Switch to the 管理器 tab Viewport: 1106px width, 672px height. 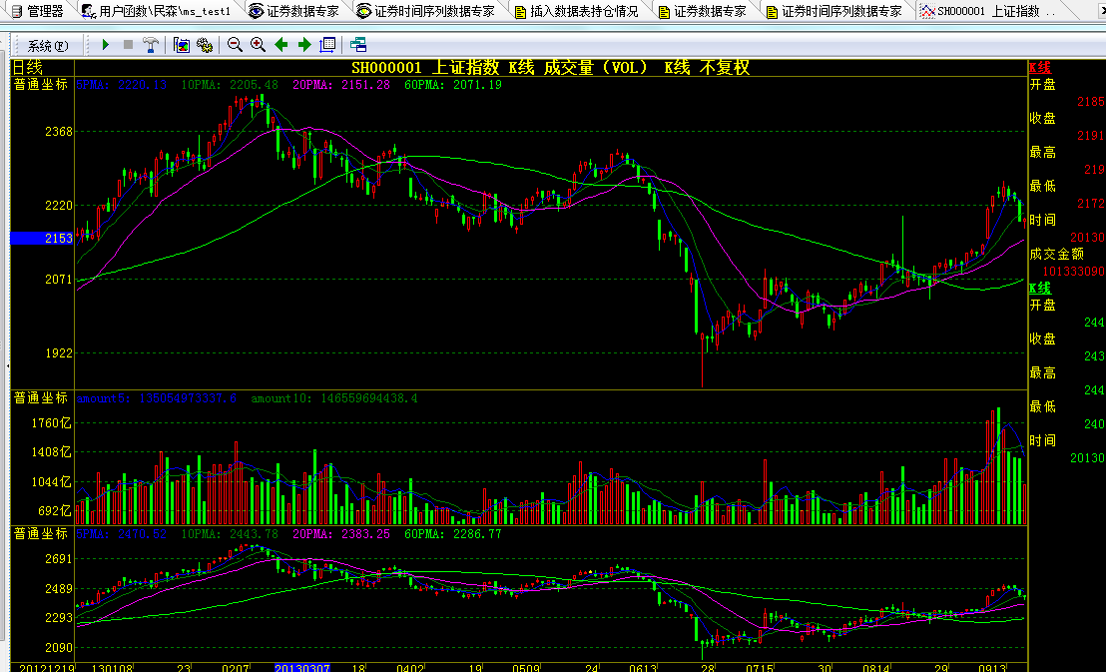point(37,12)
